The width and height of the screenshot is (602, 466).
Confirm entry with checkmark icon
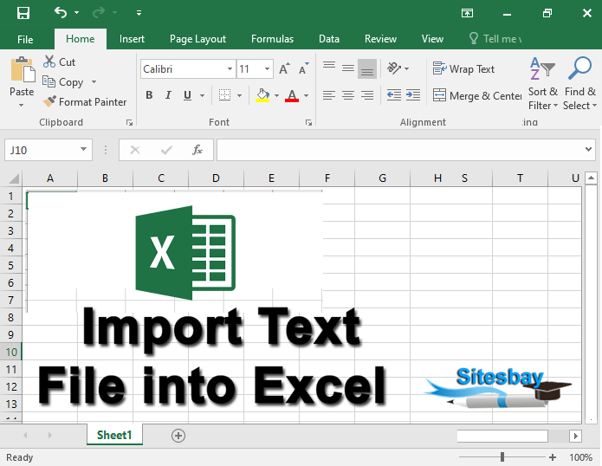coord(166,150)
